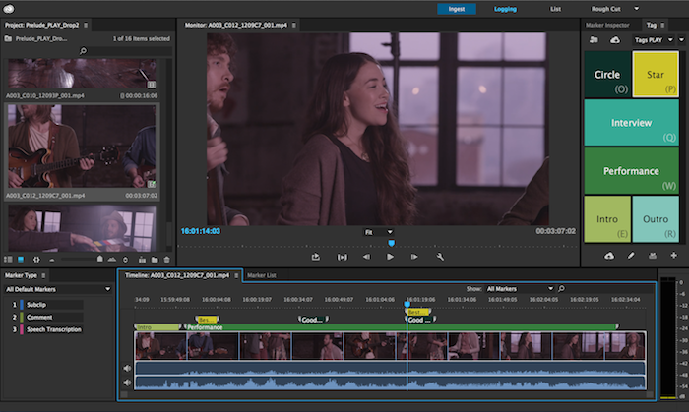Click the tag template icon beside pencil
The height and width of the screenshot is (412, 689).
652,256
